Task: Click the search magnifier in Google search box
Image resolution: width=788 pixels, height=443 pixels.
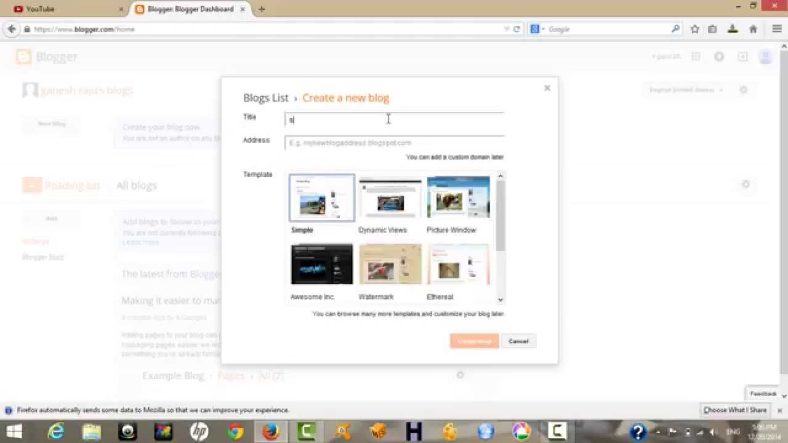Action: click(675, 29)
